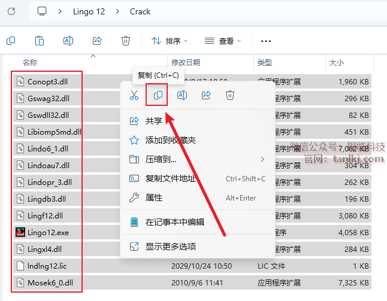Select the Gswdll32.dll file
Viewport: 387px width, 301px height.
click(x=48, y=115)
